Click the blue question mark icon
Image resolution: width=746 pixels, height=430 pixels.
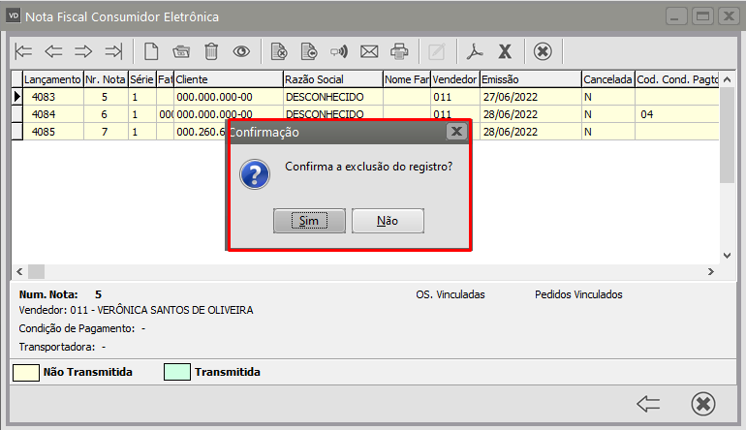pyautogui.click(x=255, y=174)
